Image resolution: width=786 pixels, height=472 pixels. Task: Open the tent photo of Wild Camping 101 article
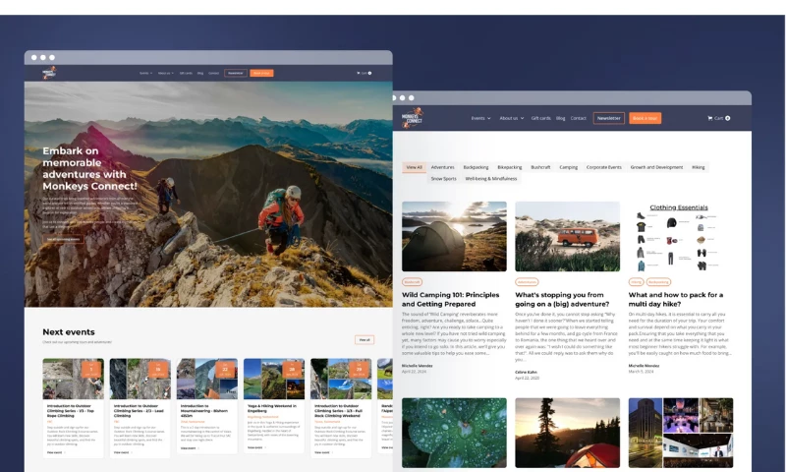point(454,236)
